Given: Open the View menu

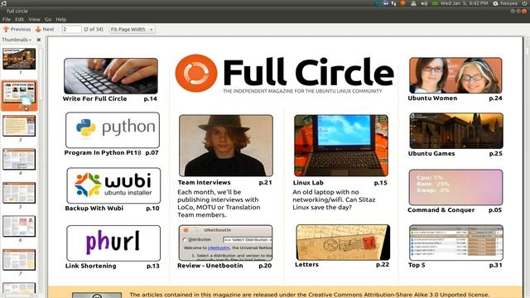Looking at the screenshot, I should click(34, 19).
